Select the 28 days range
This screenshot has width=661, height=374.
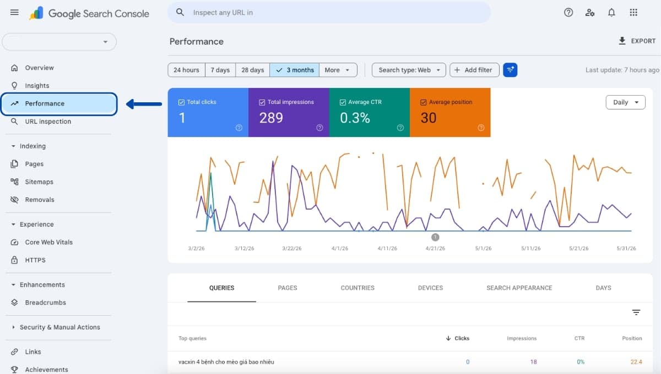coord(252,70)
